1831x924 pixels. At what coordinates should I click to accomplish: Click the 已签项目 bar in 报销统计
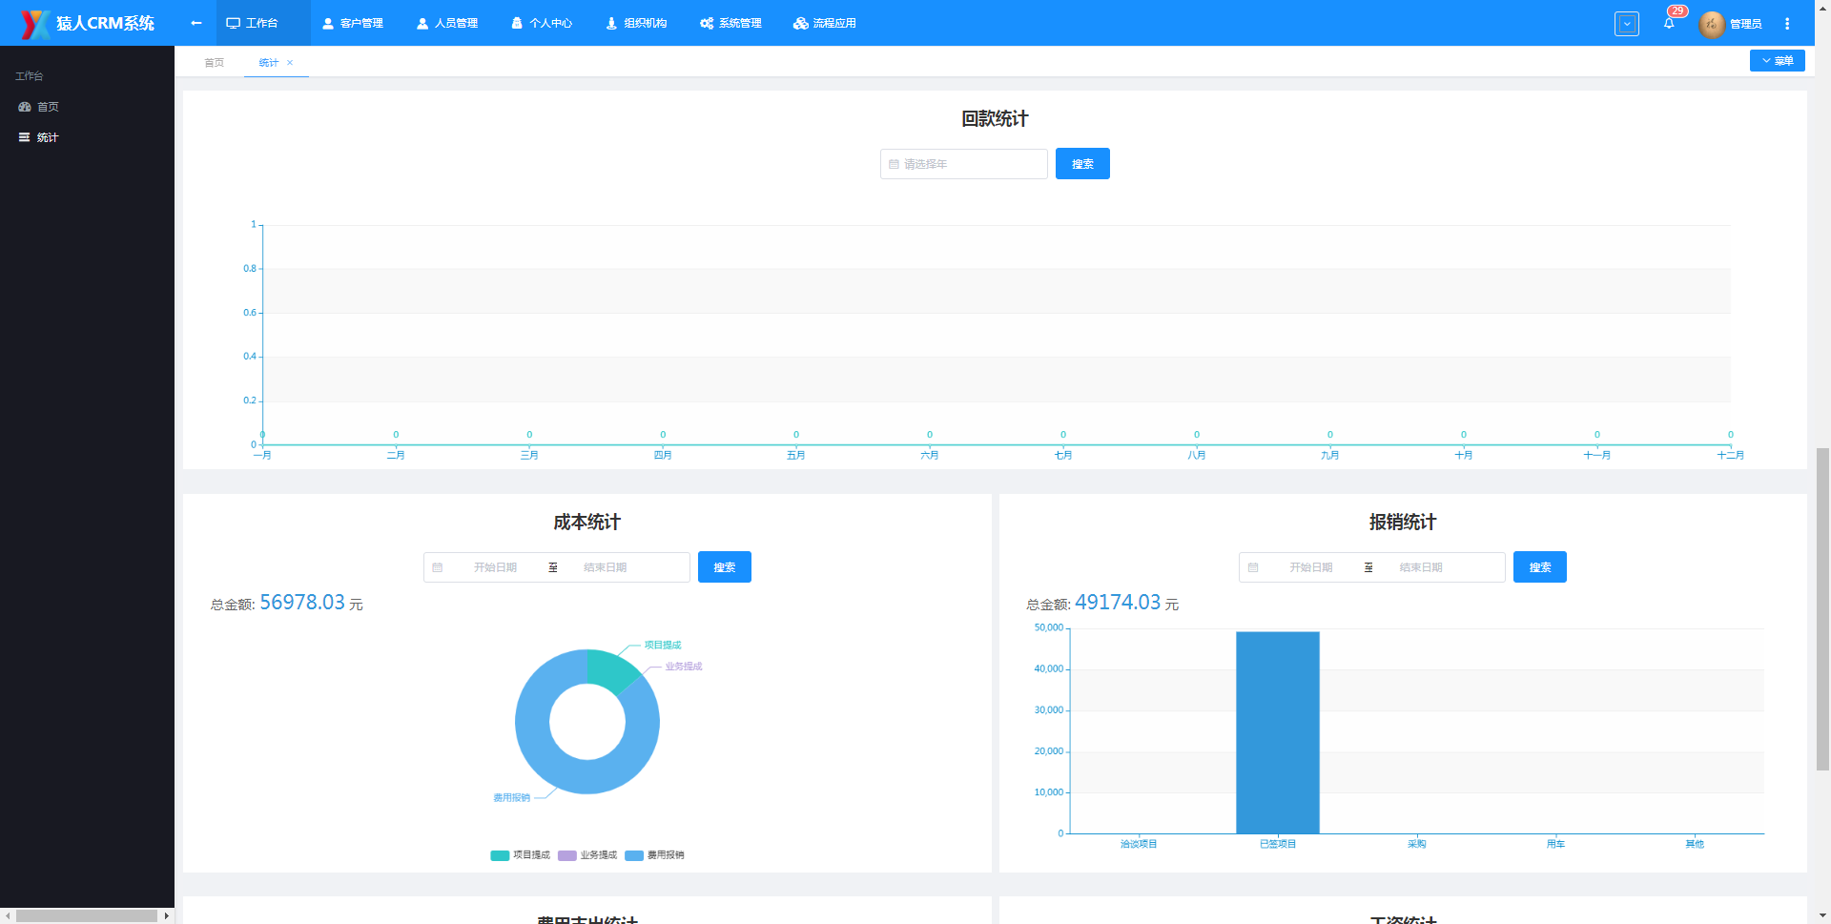[1278, 732]
